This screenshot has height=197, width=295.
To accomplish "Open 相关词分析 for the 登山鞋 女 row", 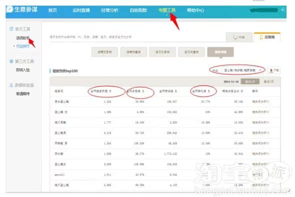I will (260, 112).
